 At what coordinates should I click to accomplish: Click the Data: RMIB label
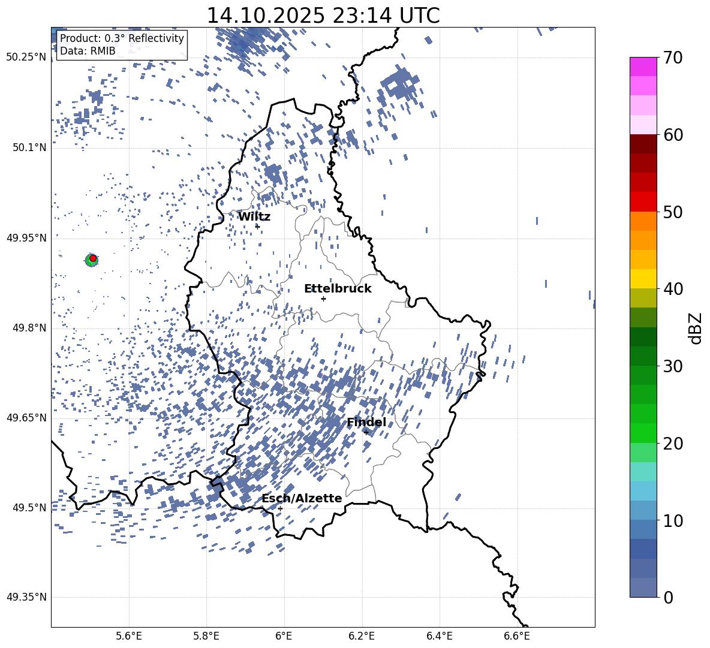tap(88, 51)
